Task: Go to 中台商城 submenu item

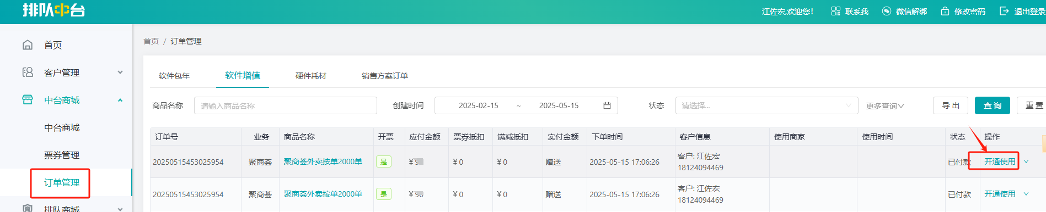Action: [x=62, y=127]
